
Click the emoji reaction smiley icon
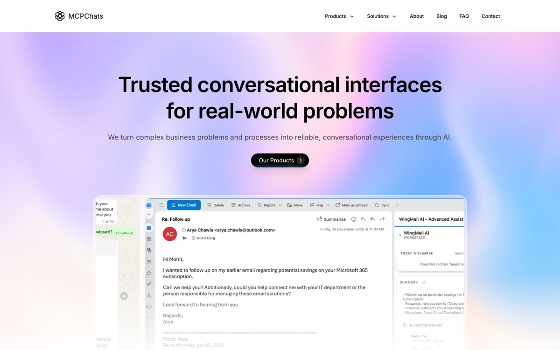(354, 219)
